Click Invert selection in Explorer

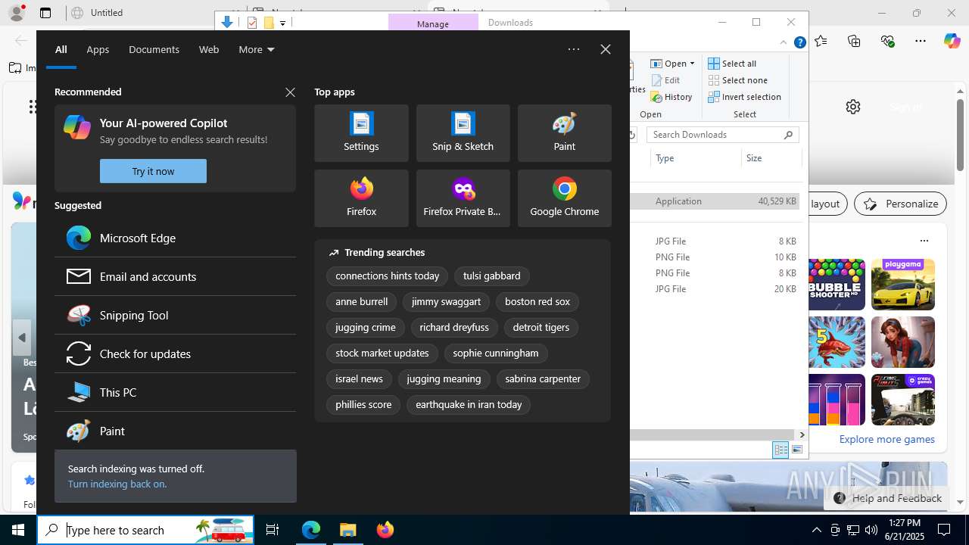click(x=745, y=97)
